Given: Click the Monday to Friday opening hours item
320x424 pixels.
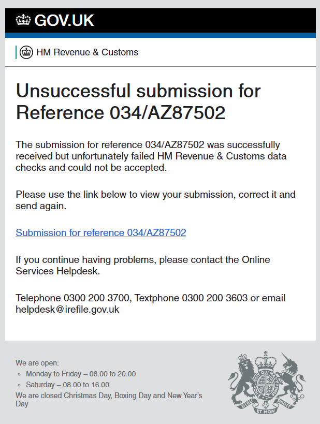Looking at the screenshot, I should [x=81, y=374].
